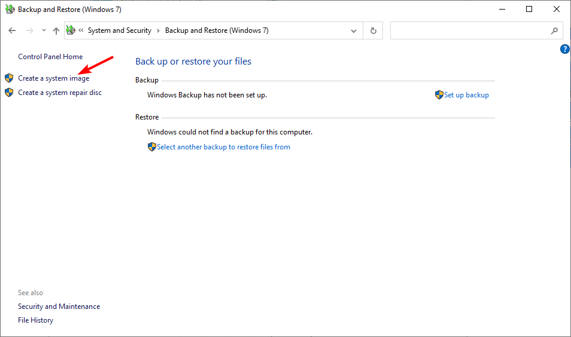The width and height of the screenshot is (571, 337).
Task: Maximize the Backup and Restore window
Action: pos(529,9)
